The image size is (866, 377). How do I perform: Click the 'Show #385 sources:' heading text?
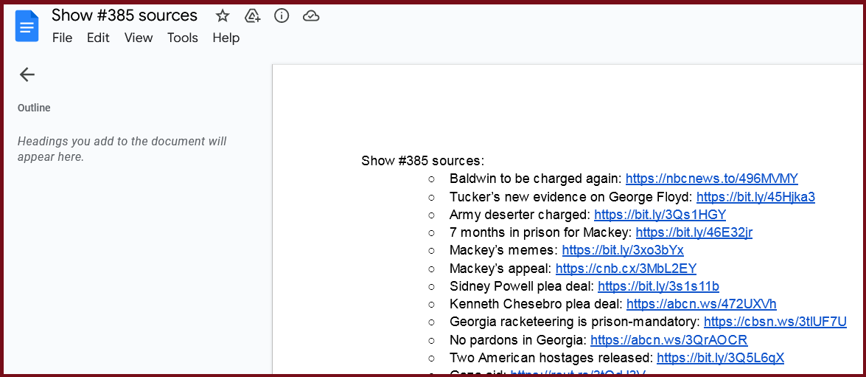tap(422, 161)
